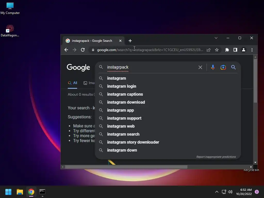Click the forward navigation arrow
This screenshot has width=264, height=198.
coord(75,50)
